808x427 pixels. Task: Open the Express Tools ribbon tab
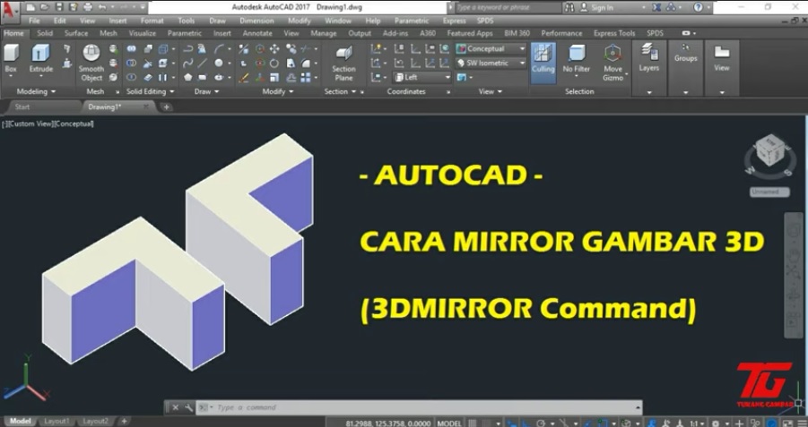[614, 33]
